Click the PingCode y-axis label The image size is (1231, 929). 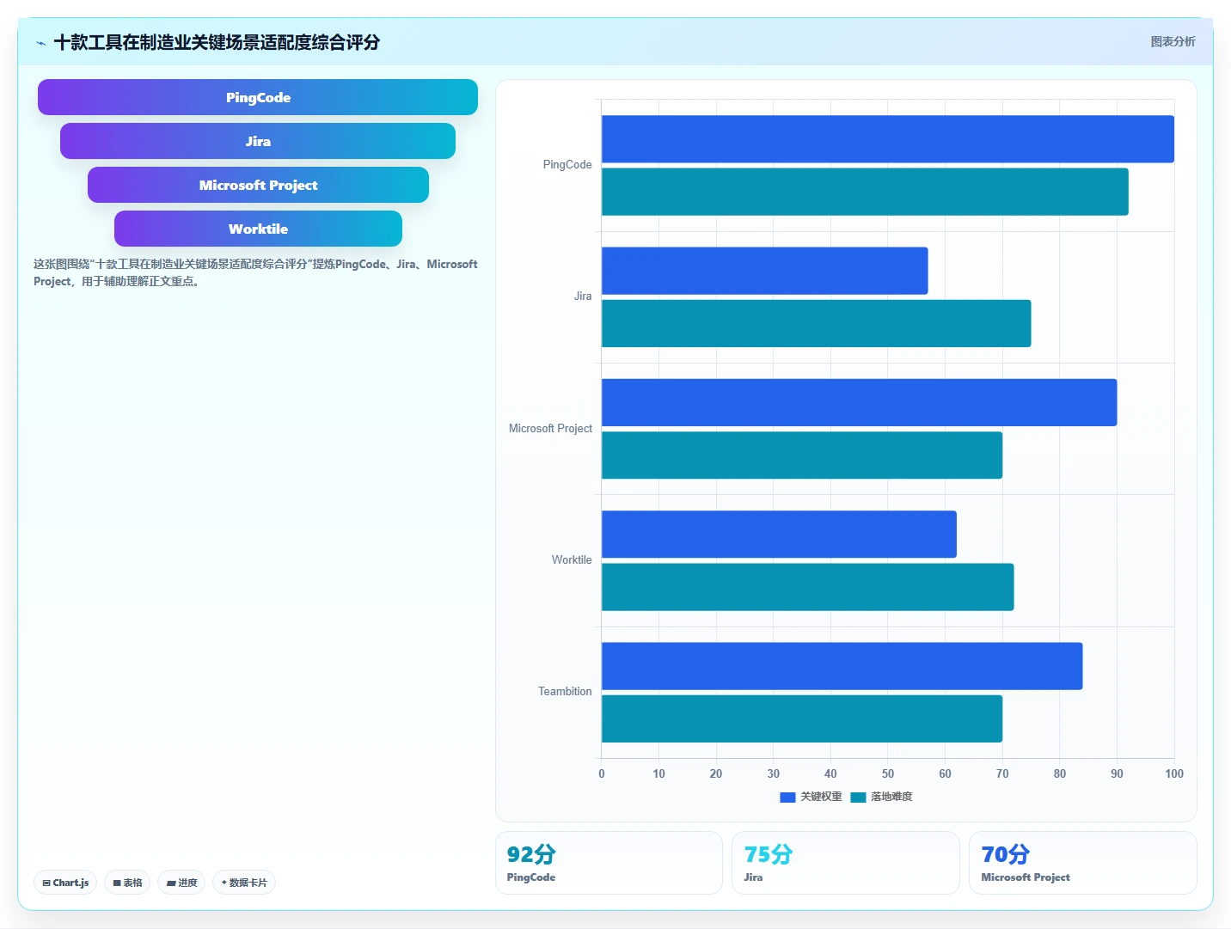click(567, 164)
